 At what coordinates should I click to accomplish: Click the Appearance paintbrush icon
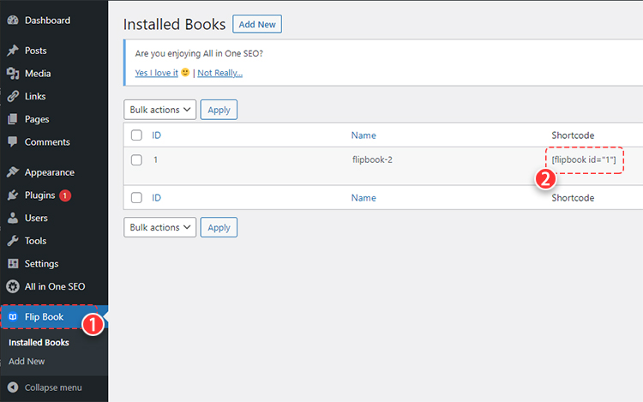13,172
